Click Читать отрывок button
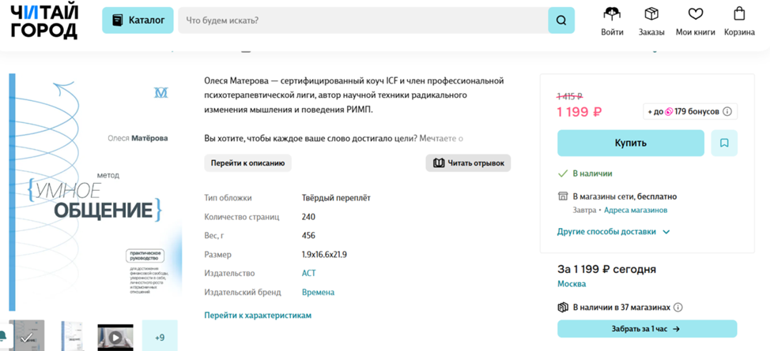 tap(468, 163)
